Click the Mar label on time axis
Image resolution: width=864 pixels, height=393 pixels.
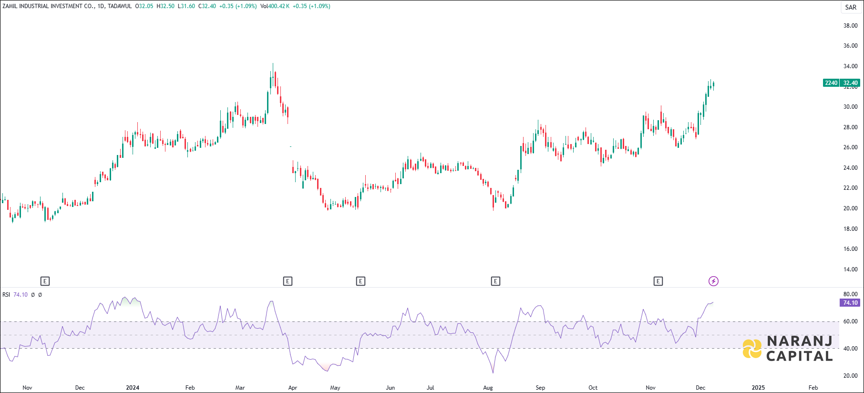pyautogui.click(x=240, y=388)
